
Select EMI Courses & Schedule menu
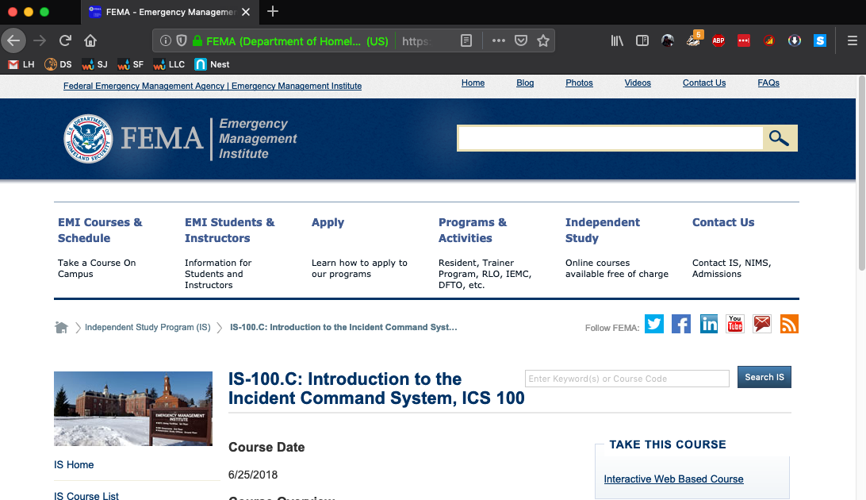(x=100, y=230)
